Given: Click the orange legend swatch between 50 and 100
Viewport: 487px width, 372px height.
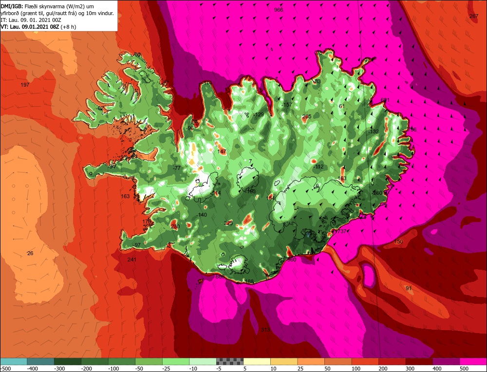Looking at the screenshot, I should [338, 361].
